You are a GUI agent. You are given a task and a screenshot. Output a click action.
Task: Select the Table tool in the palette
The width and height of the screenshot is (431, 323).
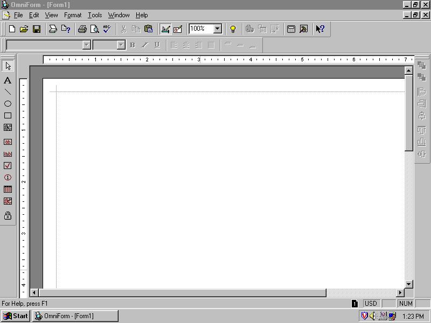[x=8, y=189]
